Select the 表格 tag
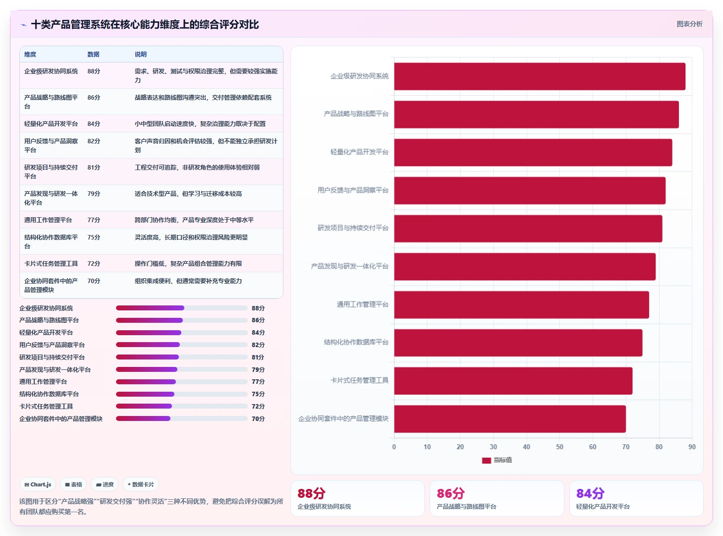723x536 pixels. coord(73,484)
